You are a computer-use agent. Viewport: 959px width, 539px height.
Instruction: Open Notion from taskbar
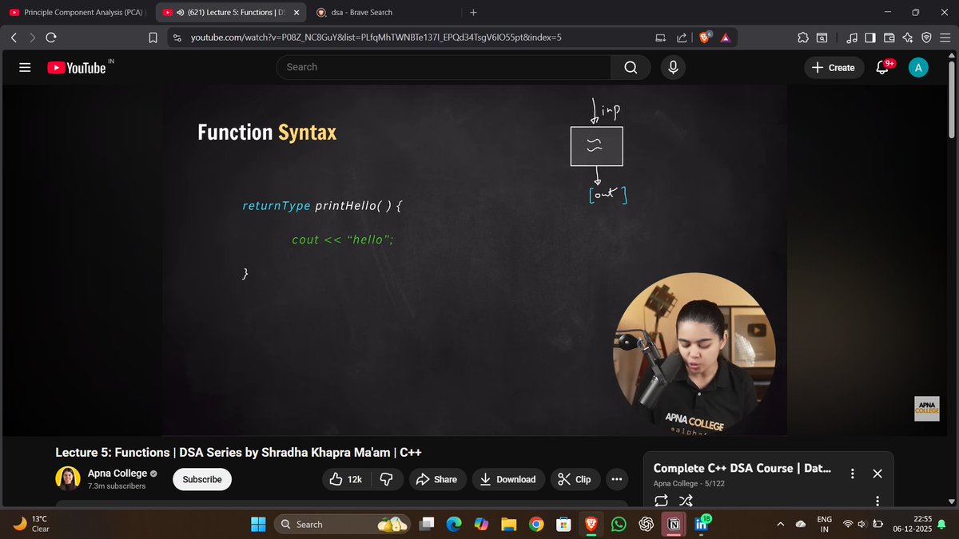click(x=674, y=525)
